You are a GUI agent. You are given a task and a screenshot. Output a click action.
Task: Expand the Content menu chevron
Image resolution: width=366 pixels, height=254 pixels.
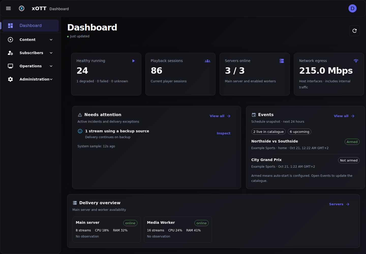(51, 40)
